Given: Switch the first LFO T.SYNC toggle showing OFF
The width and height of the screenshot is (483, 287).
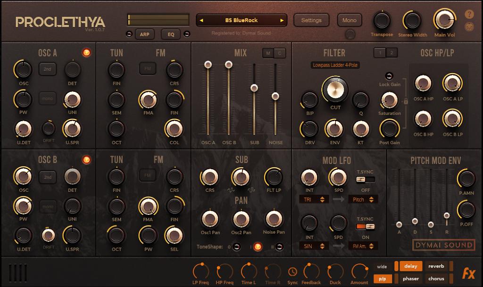Looking at the screenshot, I should click(x=366, y=180).
